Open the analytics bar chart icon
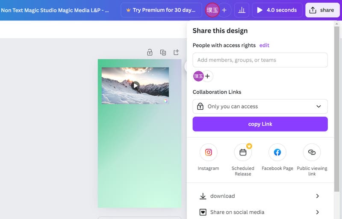Image resolution: width=342 pixels, height=219 pixels. pos(242,10)
